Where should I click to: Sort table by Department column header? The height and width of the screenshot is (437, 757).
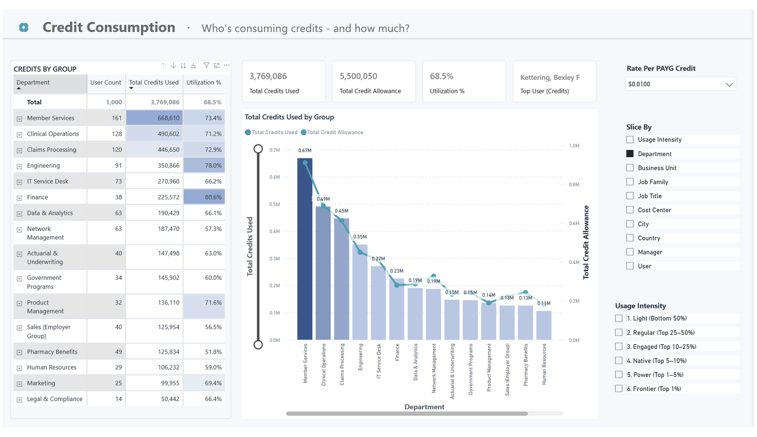pos(50,84)
